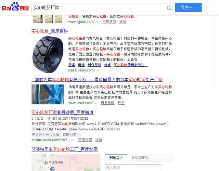219x171 pixels.
Task: Open 艾芬特叉车实心轮胎工厂_百度地图 link
Action: [x=65, y=149]
